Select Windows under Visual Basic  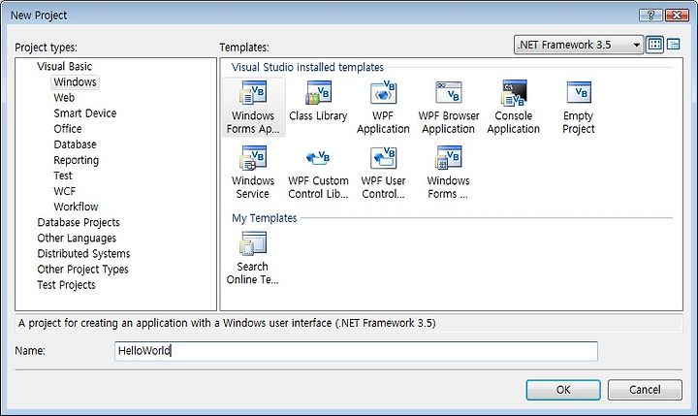click(x=75, y=82)
